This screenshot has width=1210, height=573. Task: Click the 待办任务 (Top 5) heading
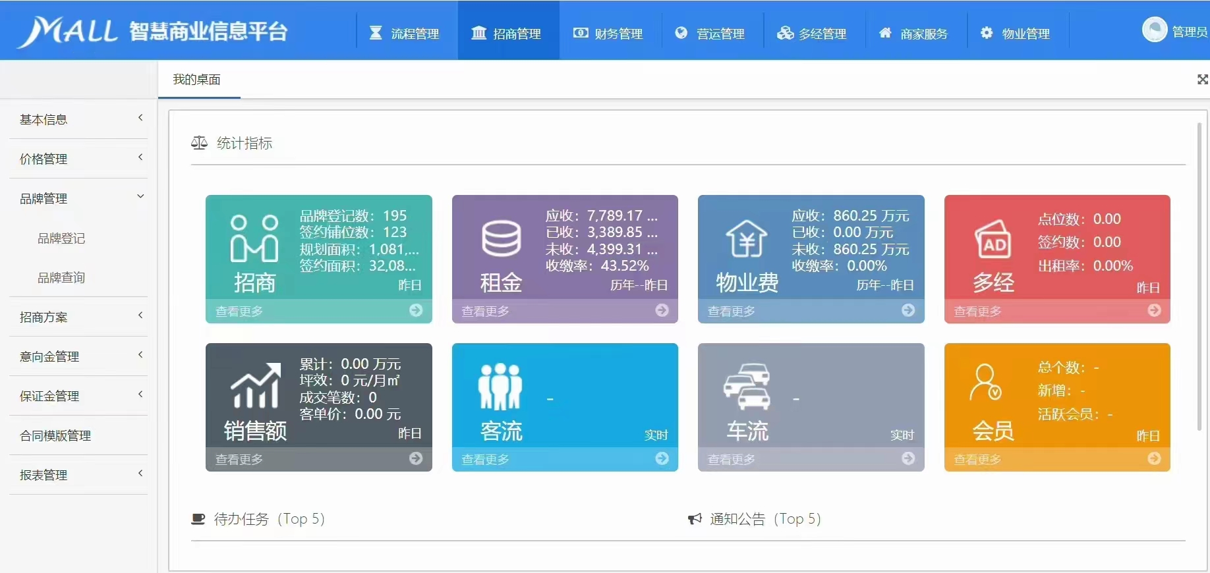pyautogui.click(x=270, y=519)
